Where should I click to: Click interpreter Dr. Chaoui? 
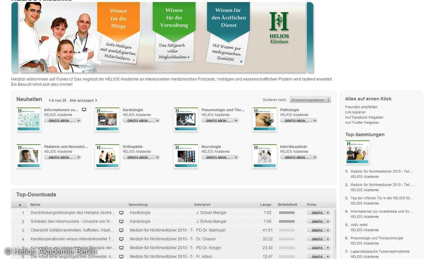pos(206,239)
